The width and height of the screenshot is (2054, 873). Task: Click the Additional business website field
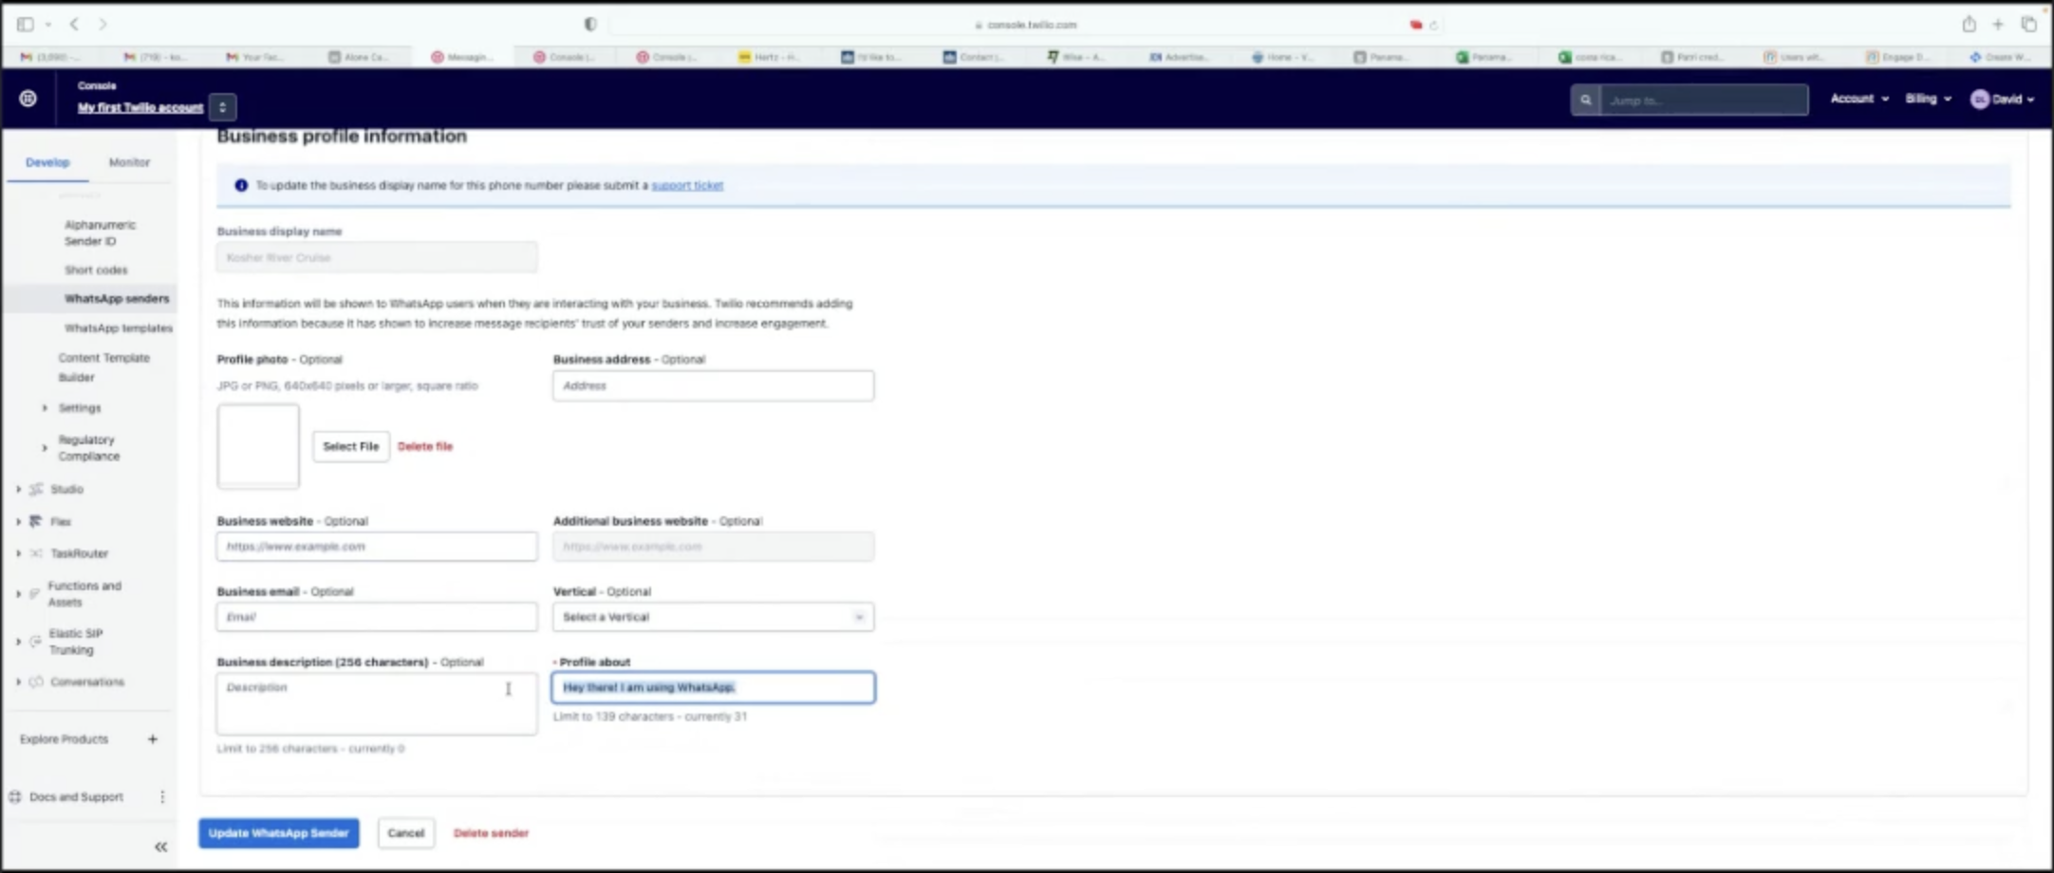(x=713, y=547)
